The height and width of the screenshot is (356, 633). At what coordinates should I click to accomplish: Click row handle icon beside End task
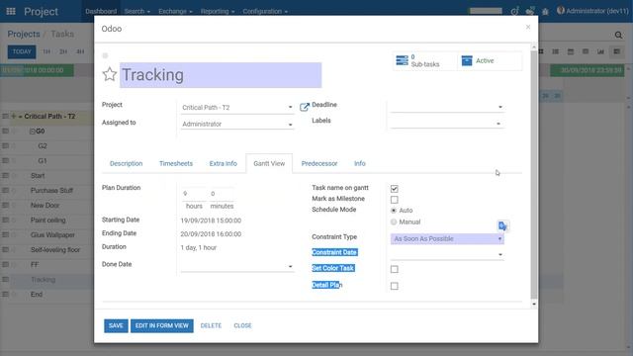click(x=5, y=295)
